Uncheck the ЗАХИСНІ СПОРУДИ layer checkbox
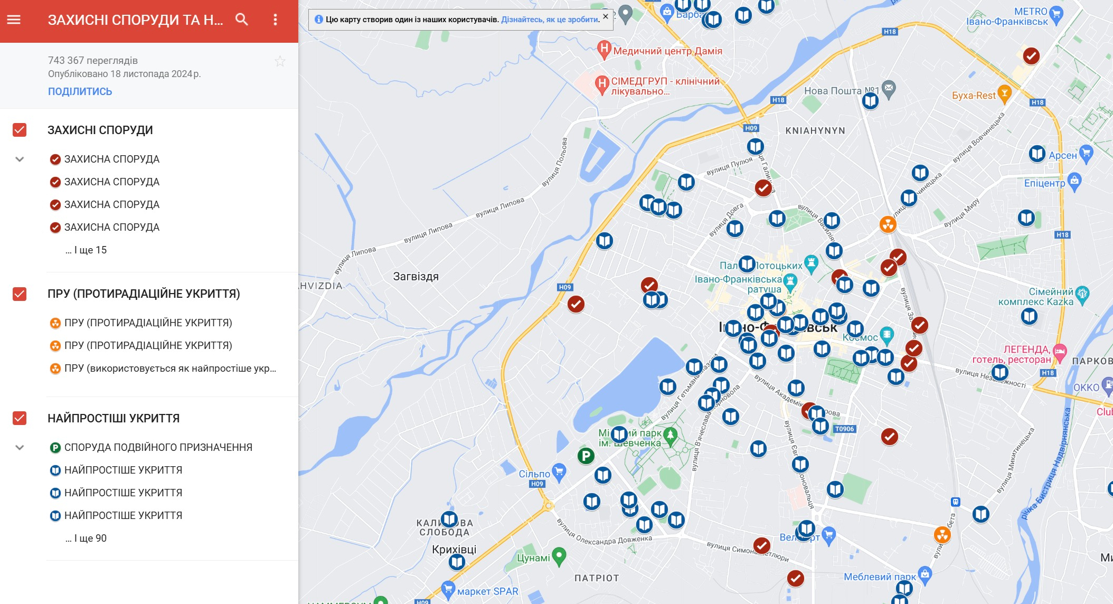The height and width of the screenshot is (604, 1113). click(20, 130)
